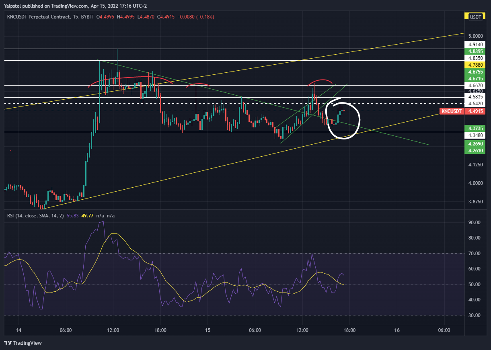The width and height of the screenshot is (491, 350).
Task: Click the 4.9140 price level label
Action: click(475, 45)
